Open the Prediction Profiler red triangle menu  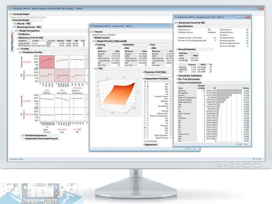22,52
